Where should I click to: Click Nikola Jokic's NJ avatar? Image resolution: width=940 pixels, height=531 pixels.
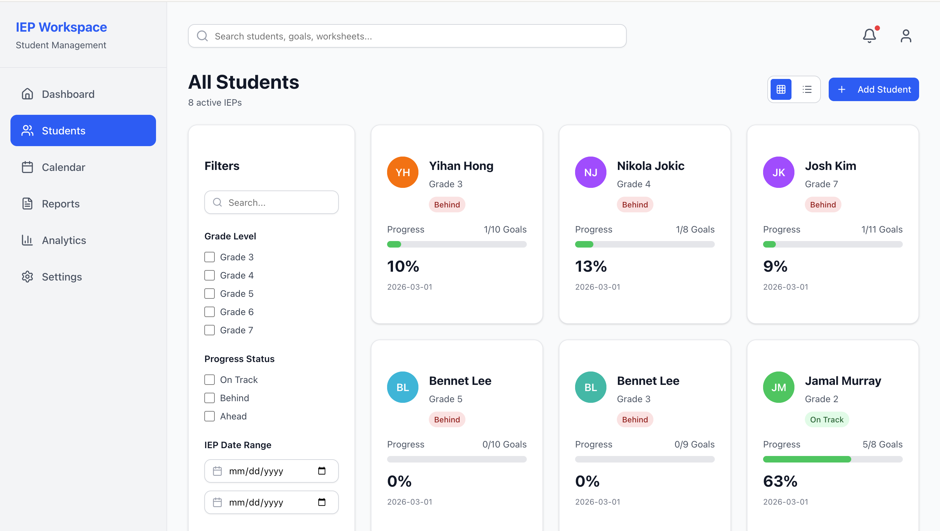click(590, 172)
